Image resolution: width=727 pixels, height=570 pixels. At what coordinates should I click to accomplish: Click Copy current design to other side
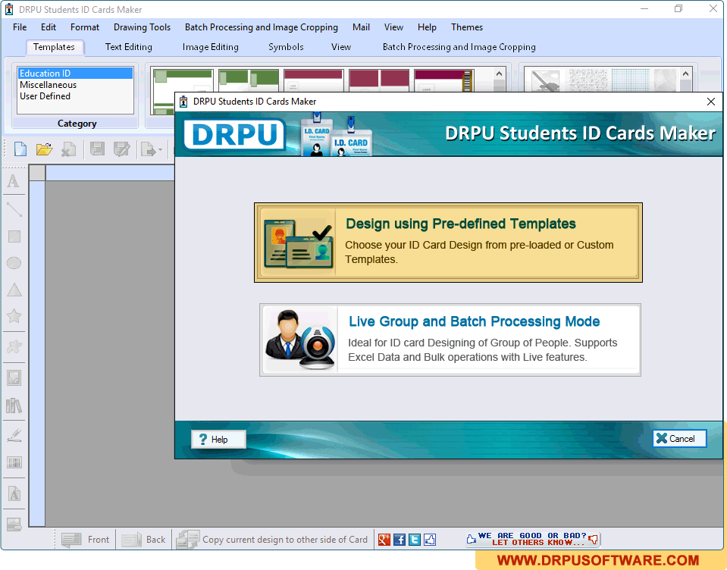click(273, 540)
